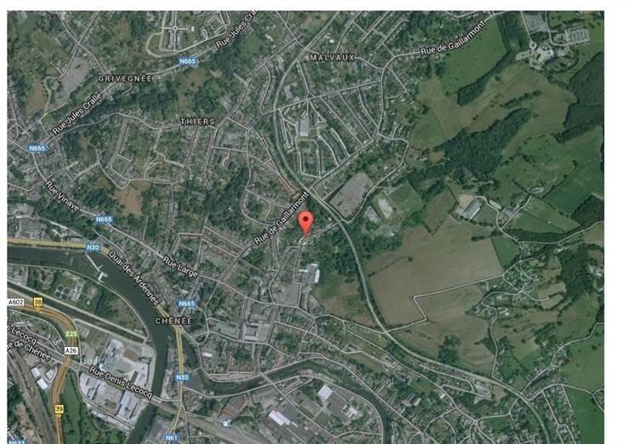Click the yellow exit 38 marker
Image resolution: width=626 pixels, height=444 pixels.
37,302
